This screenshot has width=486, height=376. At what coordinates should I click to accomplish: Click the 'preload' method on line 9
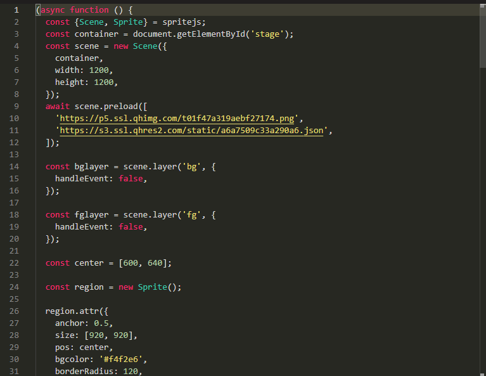(120, 107)
